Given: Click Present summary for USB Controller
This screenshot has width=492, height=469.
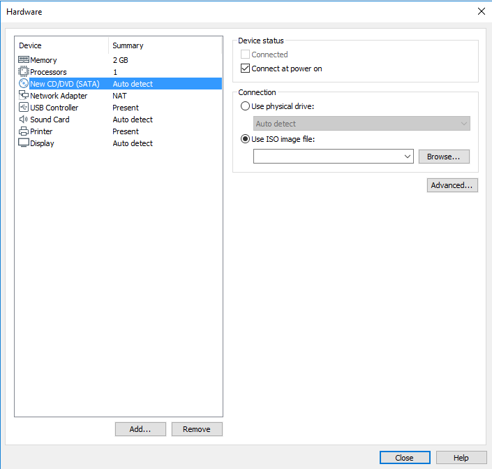Looking at the screenshot, I should 126,108.
